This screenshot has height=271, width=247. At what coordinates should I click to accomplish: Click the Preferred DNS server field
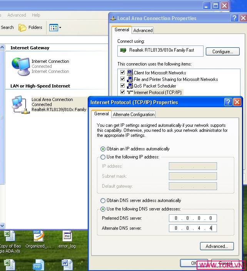pyautogui.click(x=193, y=218)
